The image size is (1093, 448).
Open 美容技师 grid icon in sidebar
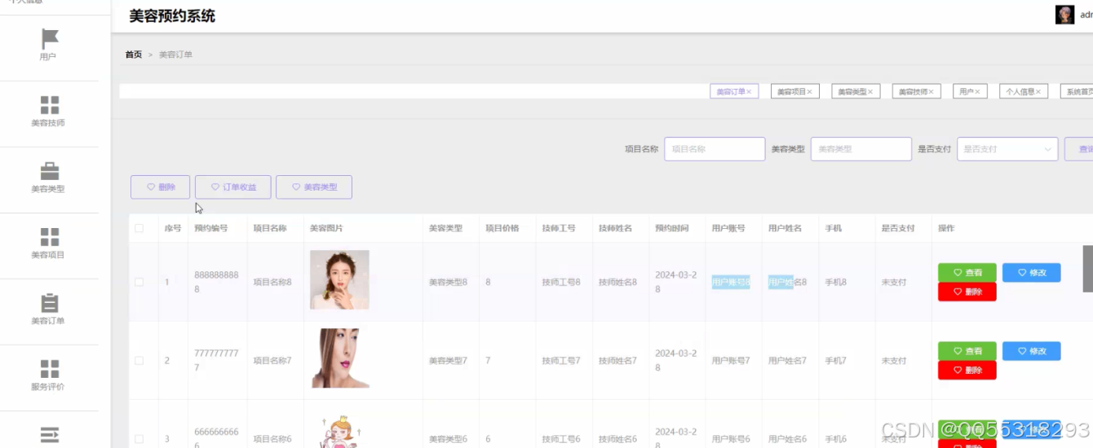click(50, 105)
